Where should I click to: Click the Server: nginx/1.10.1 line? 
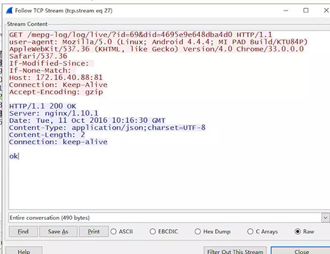click(53, 113)
